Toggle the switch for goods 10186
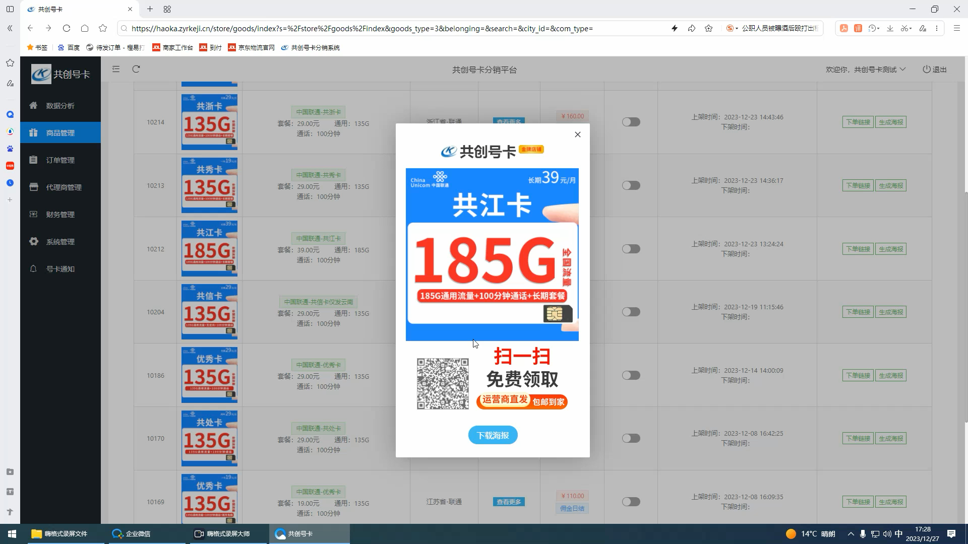This screenshot has width=968, height=544. click(x=631, y=375)
